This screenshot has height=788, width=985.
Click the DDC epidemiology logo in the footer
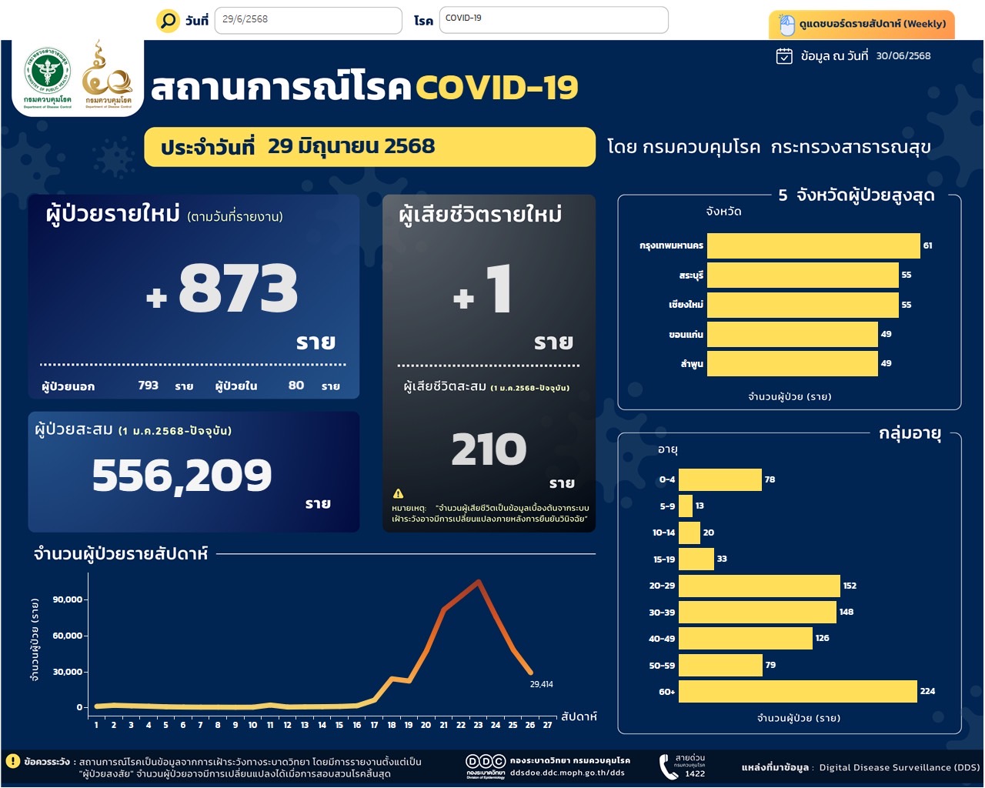[x=486, y=766]
